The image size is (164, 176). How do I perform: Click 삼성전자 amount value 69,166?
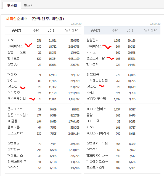tap(131, 40)
